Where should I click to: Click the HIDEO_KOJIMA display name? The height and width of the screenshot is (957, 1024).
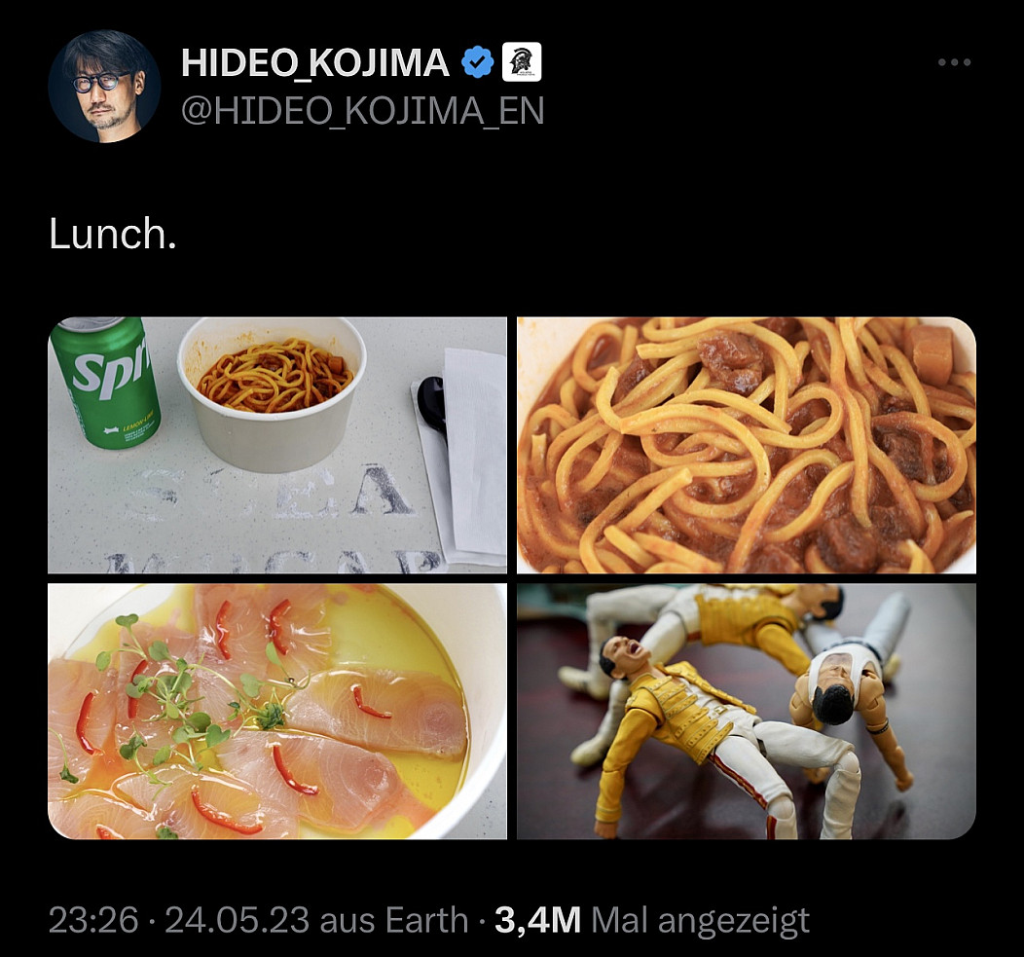click(314, 62)
